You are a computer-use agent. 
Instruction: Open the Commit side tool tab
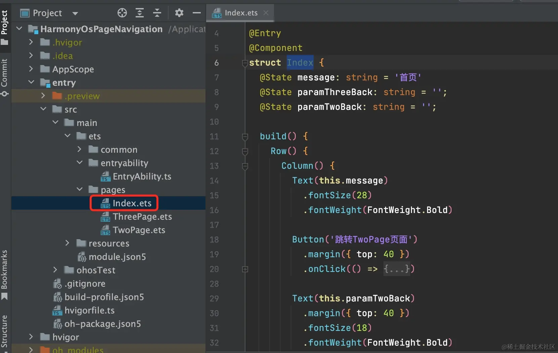5,77
